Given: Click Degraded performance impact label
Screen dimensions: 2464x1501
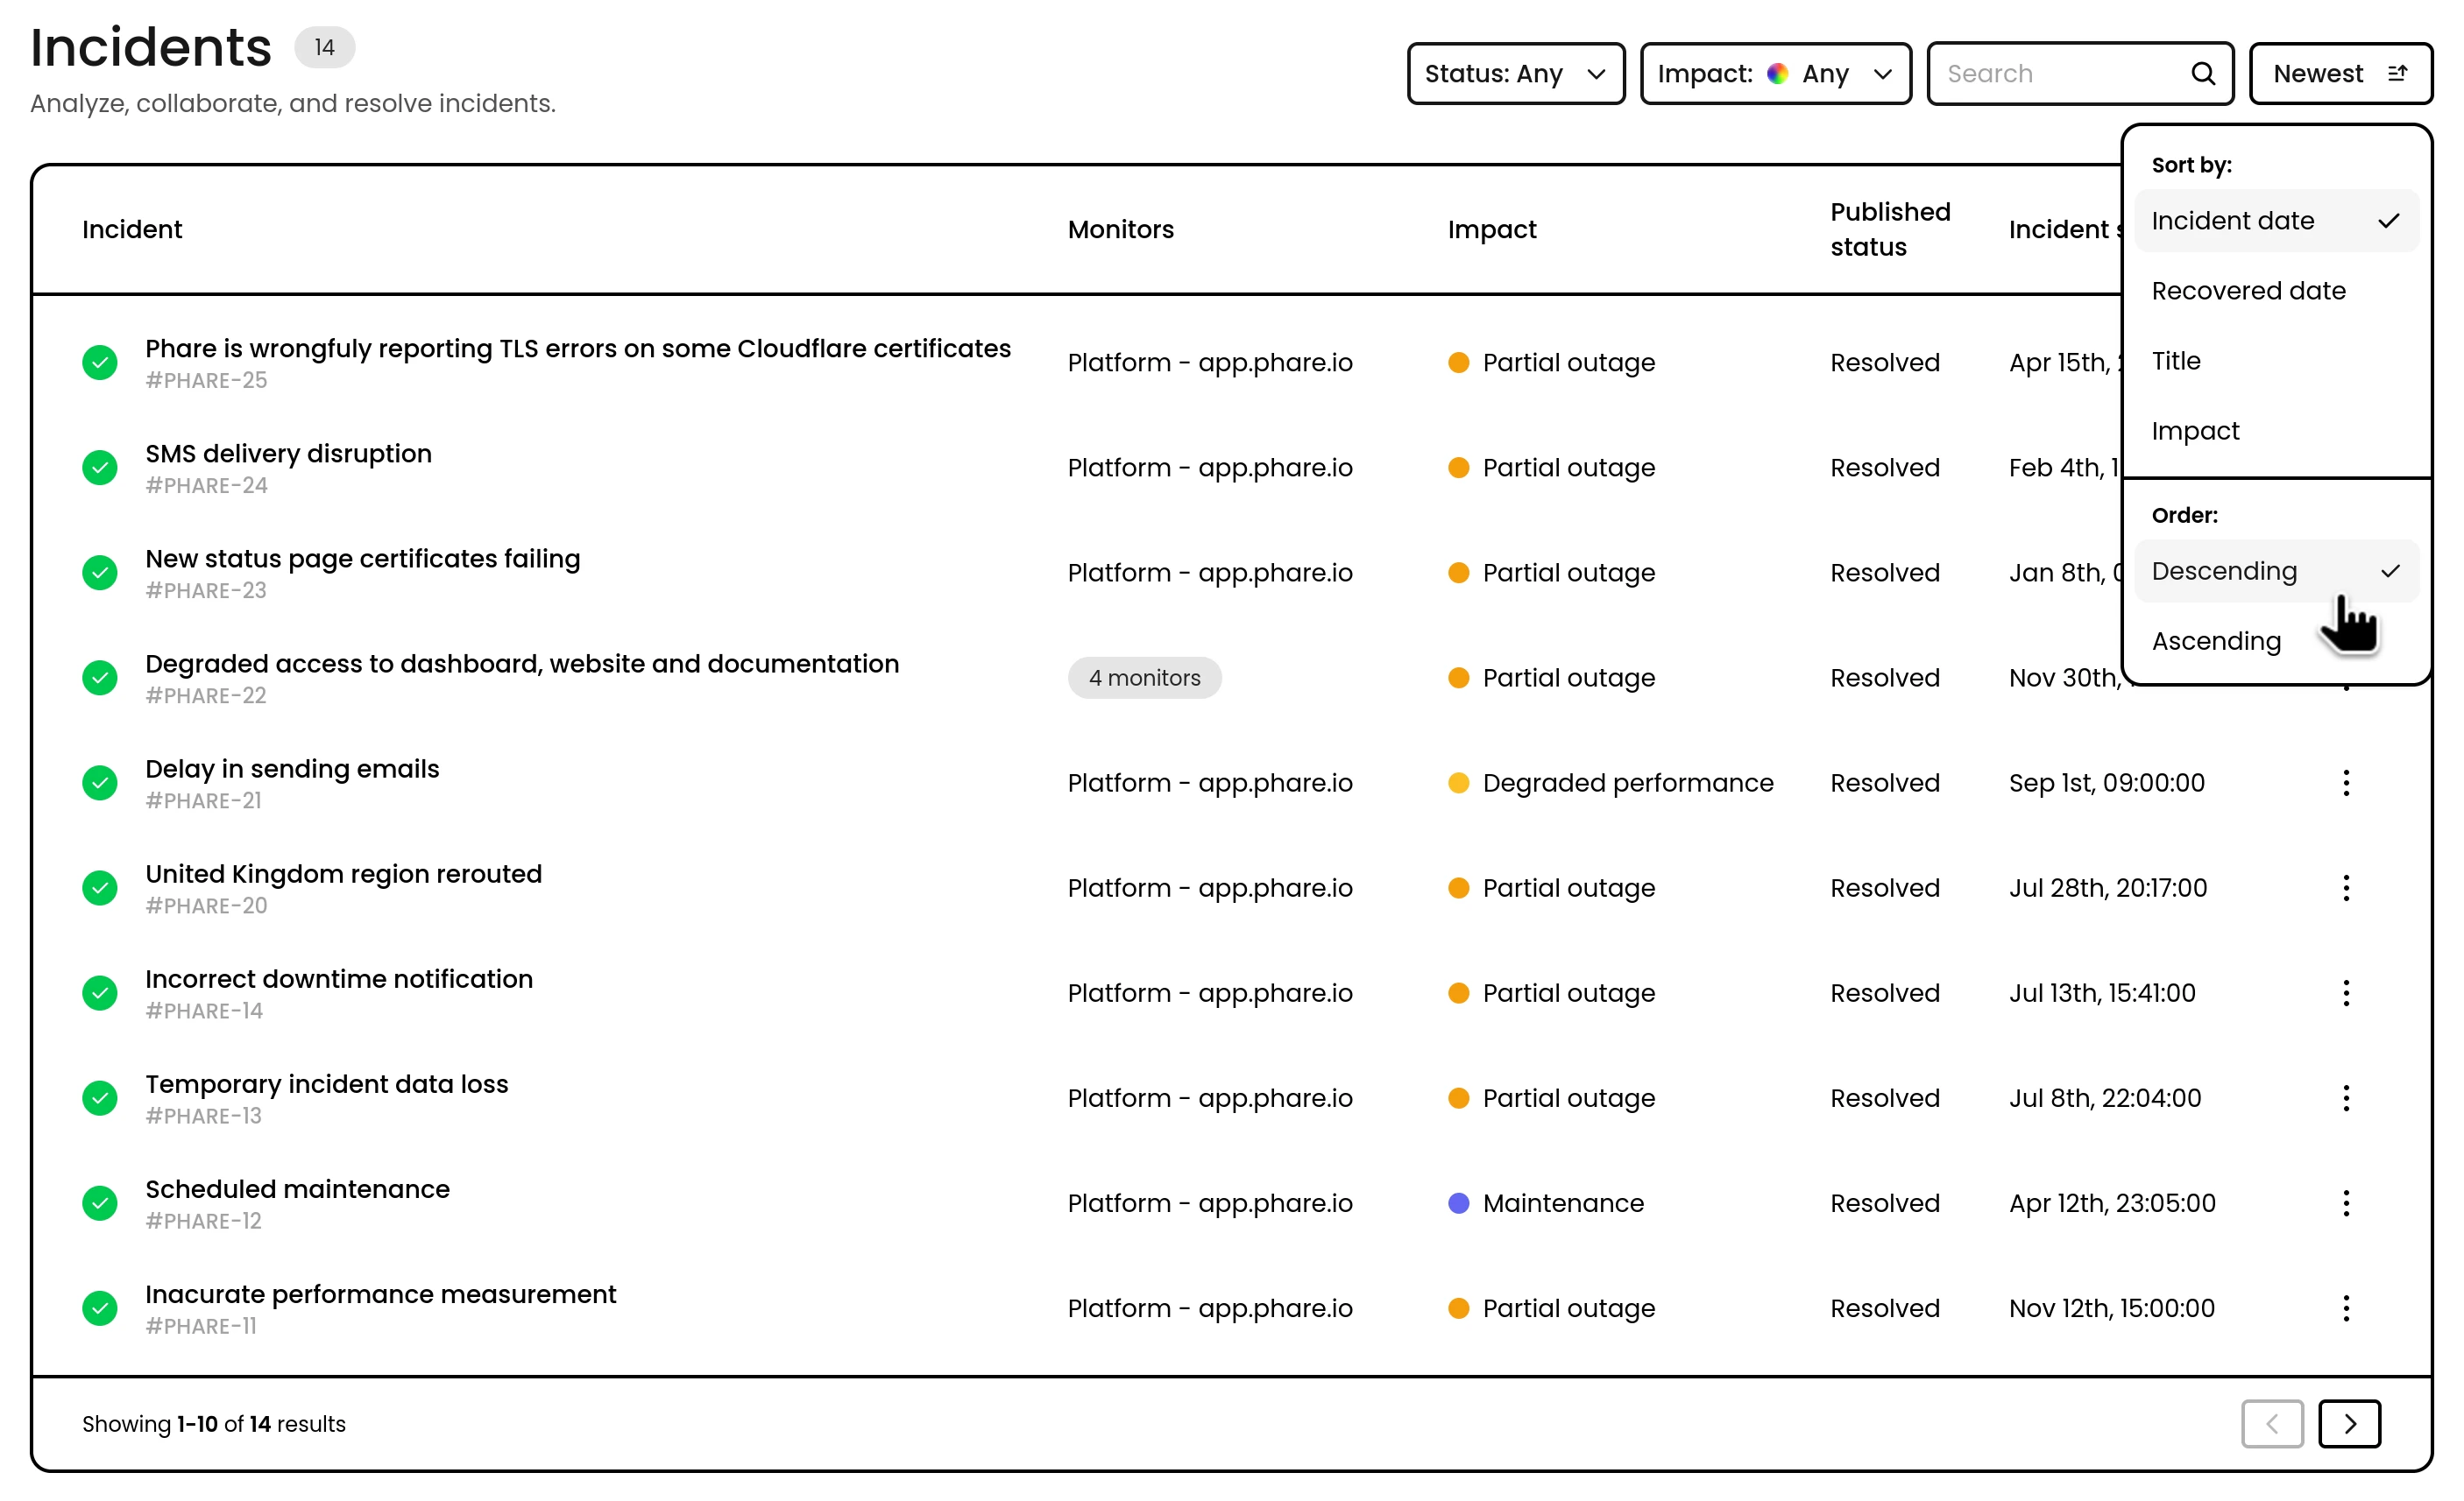Looking at the screenshot, I should (x=1627, y=783).
